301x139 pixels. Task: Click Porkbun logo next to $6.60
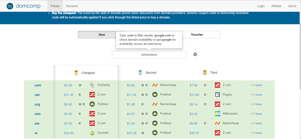coord(92,104)
